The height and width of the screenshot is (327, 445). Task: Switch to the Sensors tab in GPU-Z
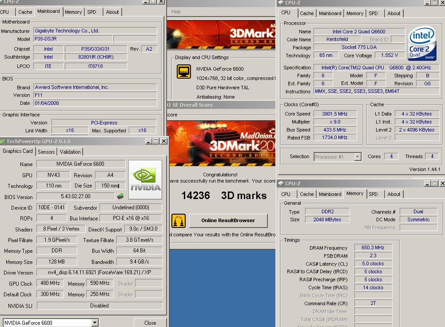46,152
